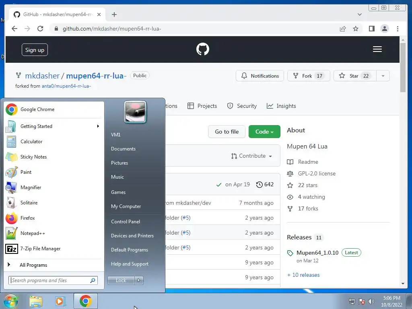Open anta0/mupen64-rr-lua- fork source link

66,86
